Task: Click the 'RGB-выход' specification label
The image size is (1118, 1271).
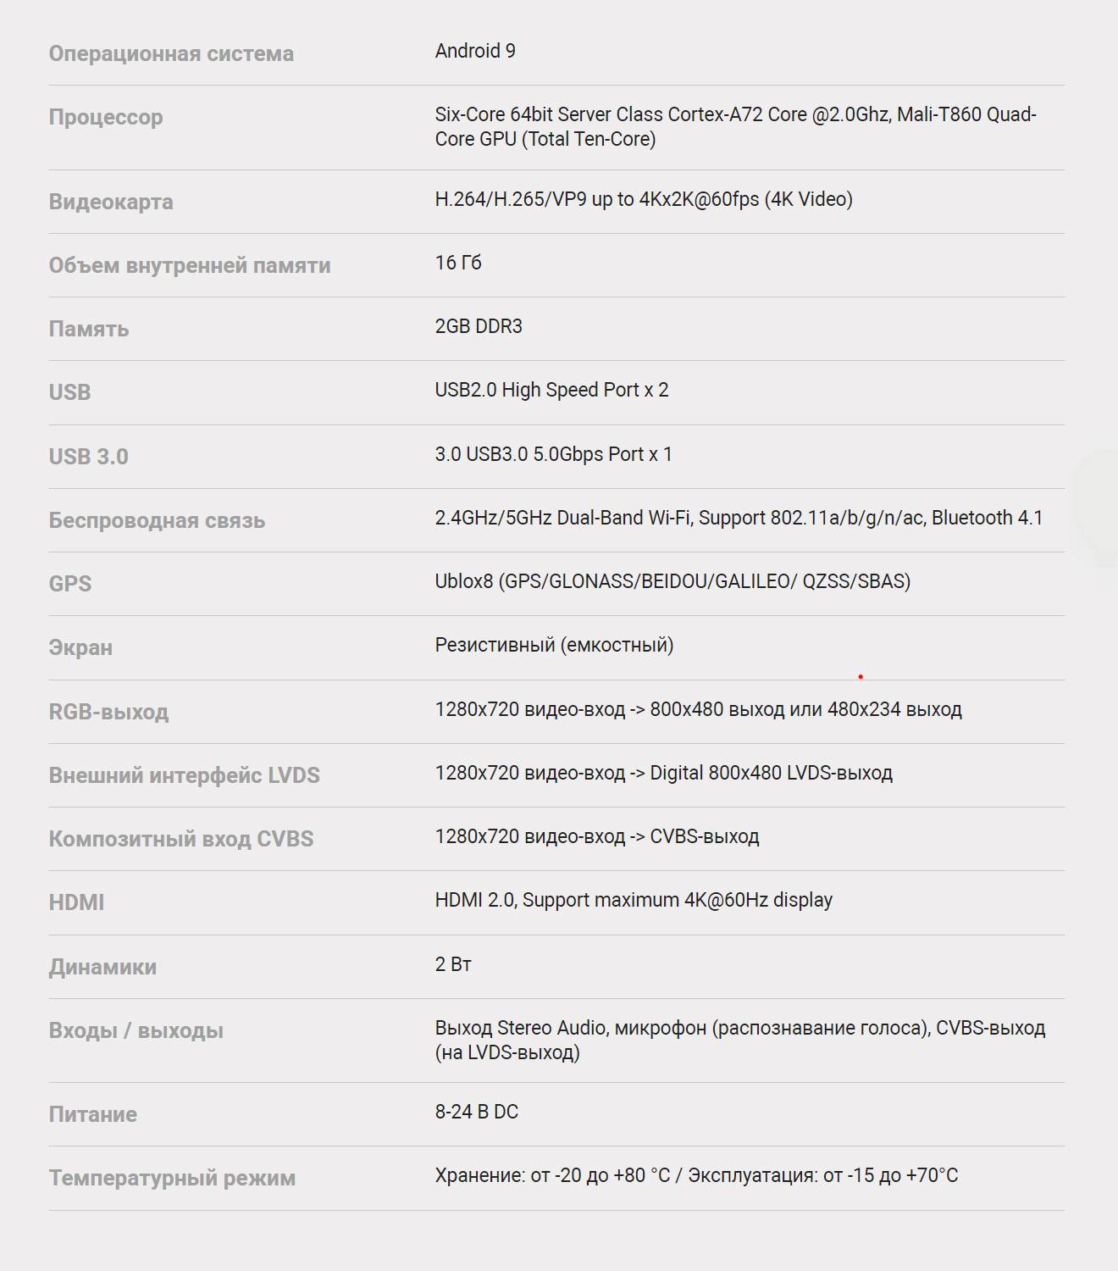Action: [x=108, y=712]
